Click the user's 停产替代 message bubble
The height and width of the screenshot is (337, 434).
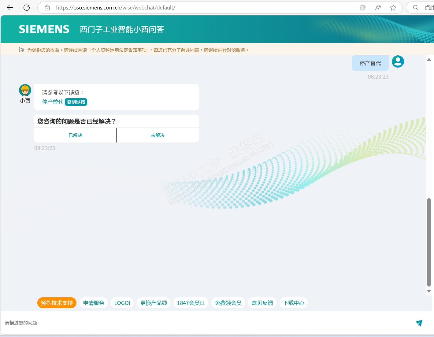[370, 63]
